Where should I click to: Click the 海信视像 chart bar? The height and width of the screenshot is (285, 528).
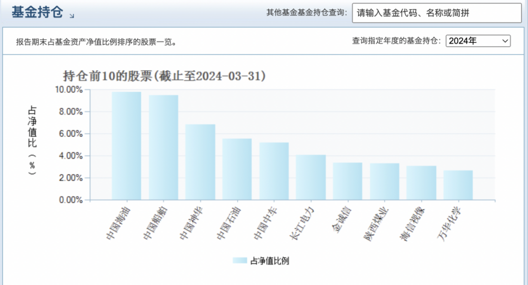pos(421,183)
